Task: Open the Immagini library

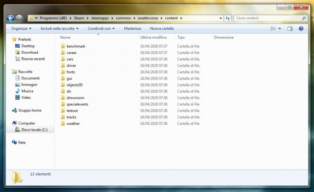Action: tap(26, 85)
